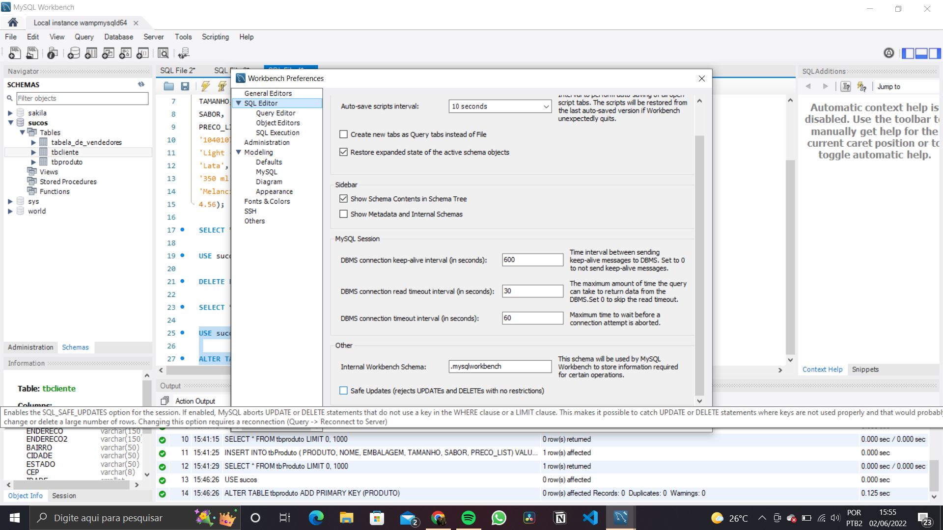Image resolution: width=943 pixels, height=530 pixels.
Task: Enable Create new tabs as Query tabs
Action: (343, 134)
